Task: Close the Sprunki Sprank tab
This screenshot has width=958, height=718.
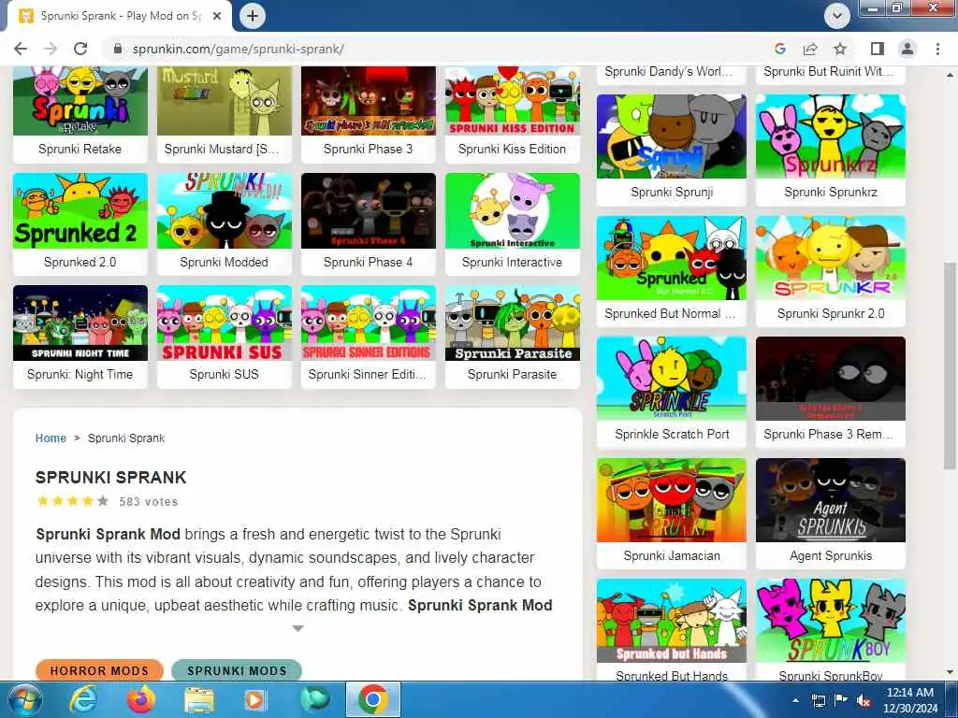Action: click(x=217, y=17)
